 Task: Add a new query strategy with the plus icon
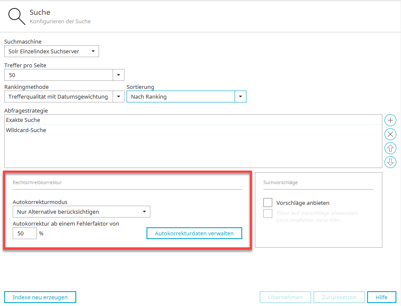[x=390, y=120]
